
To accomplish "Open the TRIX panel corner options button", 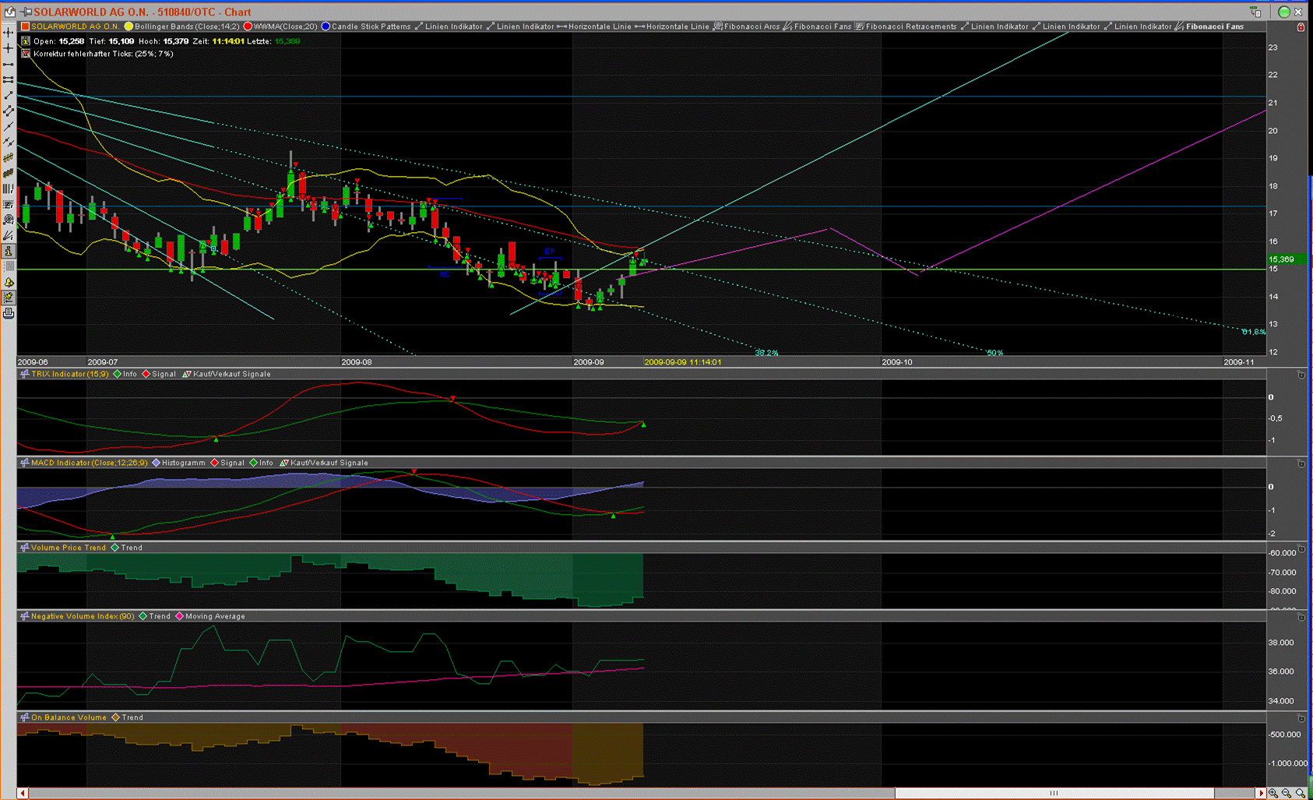I will [1301, 375].
